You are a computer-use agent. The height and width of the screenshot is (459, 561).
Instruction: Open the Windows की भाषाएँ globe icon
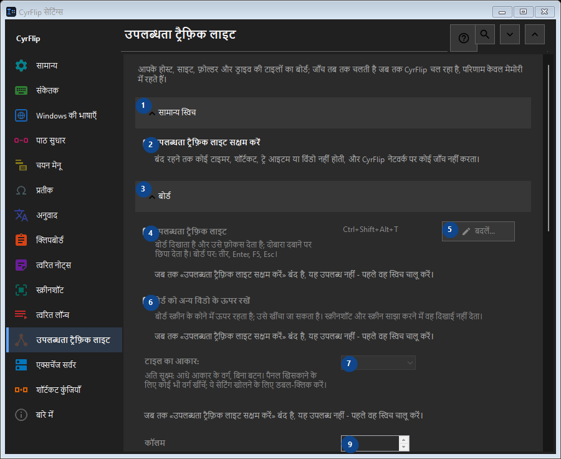(21, 115)
